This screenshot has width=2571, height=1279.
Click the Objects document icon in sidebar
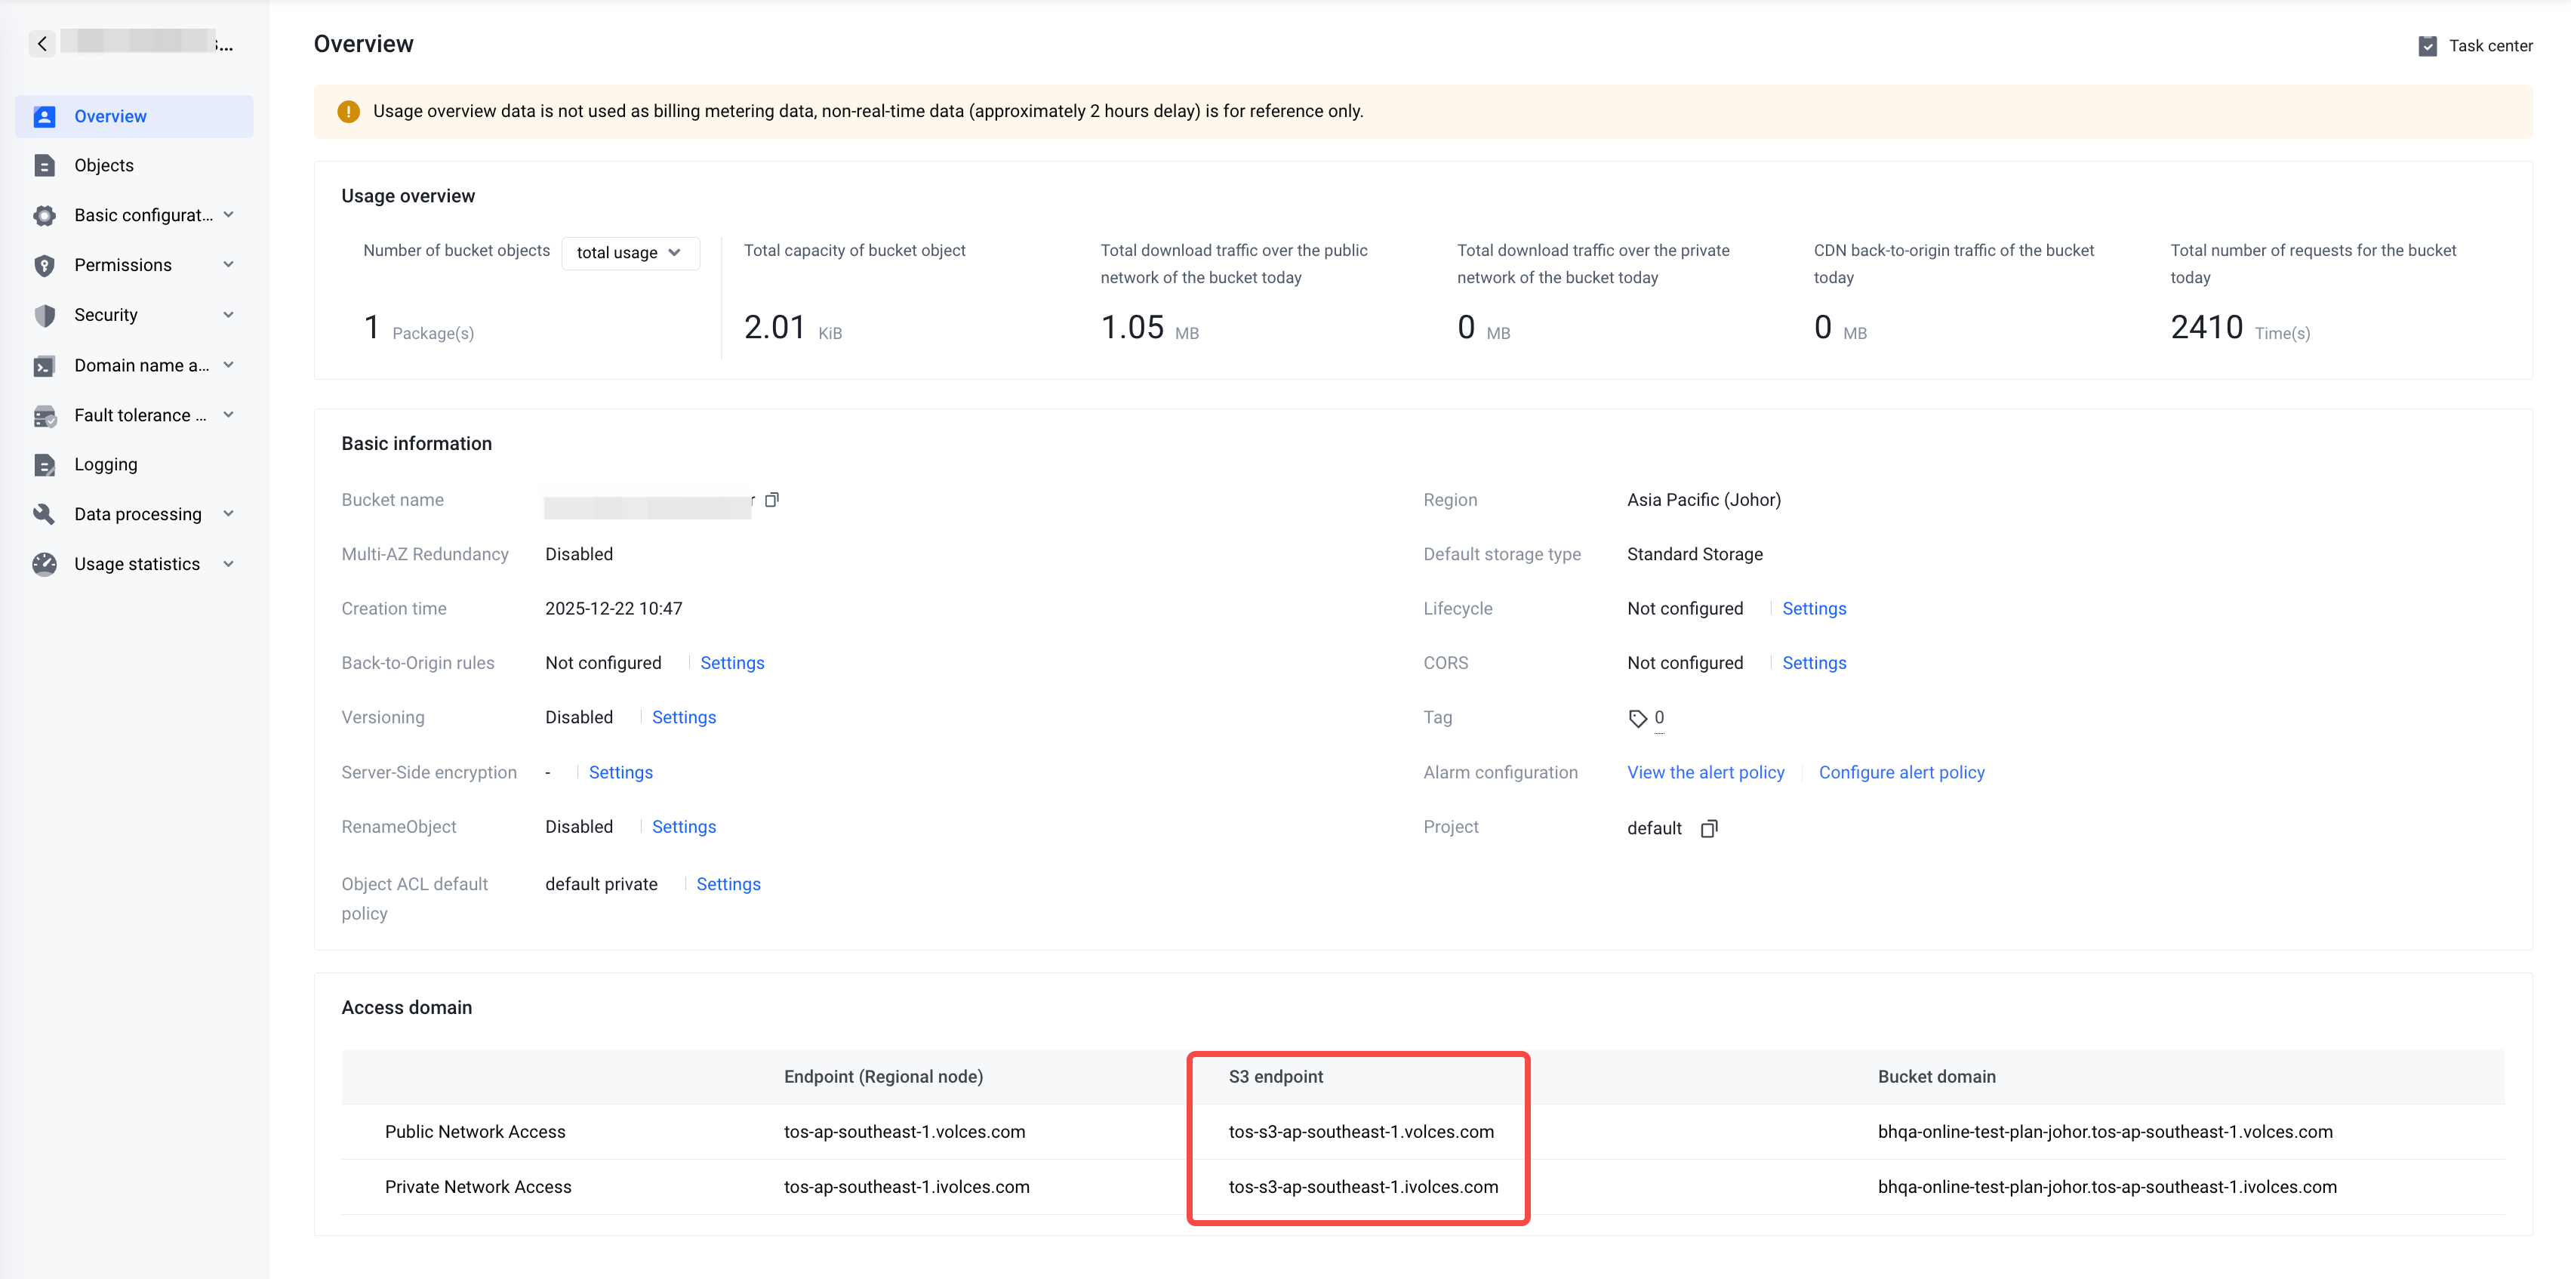(x=44, y=166)
